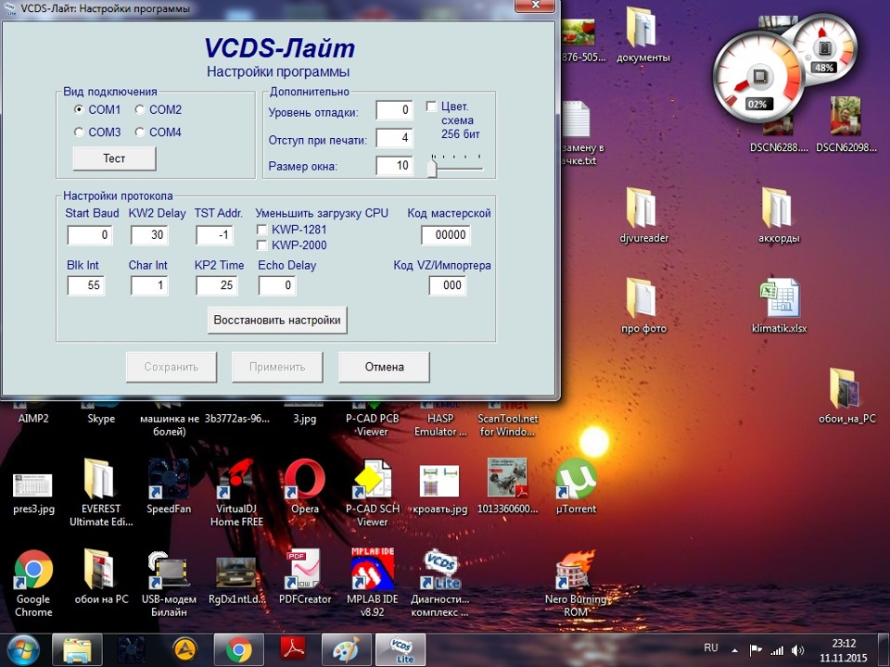Viewport: 890px width, 667px height.
Task: Open Paint from the taskbar
Action: click(x=346, y=650)
